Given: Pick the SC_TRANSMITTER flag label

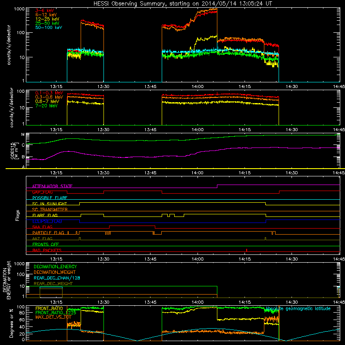Looking at the screenshot, I should [50, 210].
